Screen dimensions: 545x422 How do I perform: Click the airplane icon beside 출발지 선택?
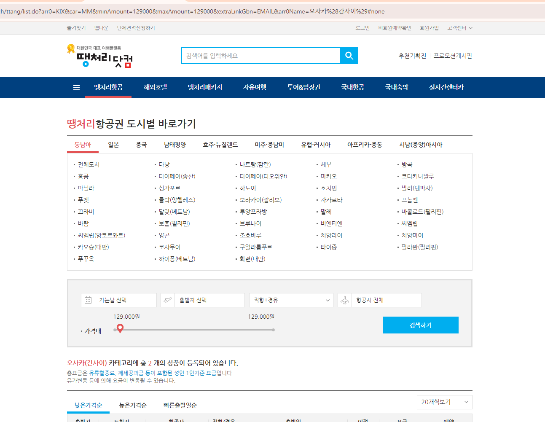[x=168, y=300]
